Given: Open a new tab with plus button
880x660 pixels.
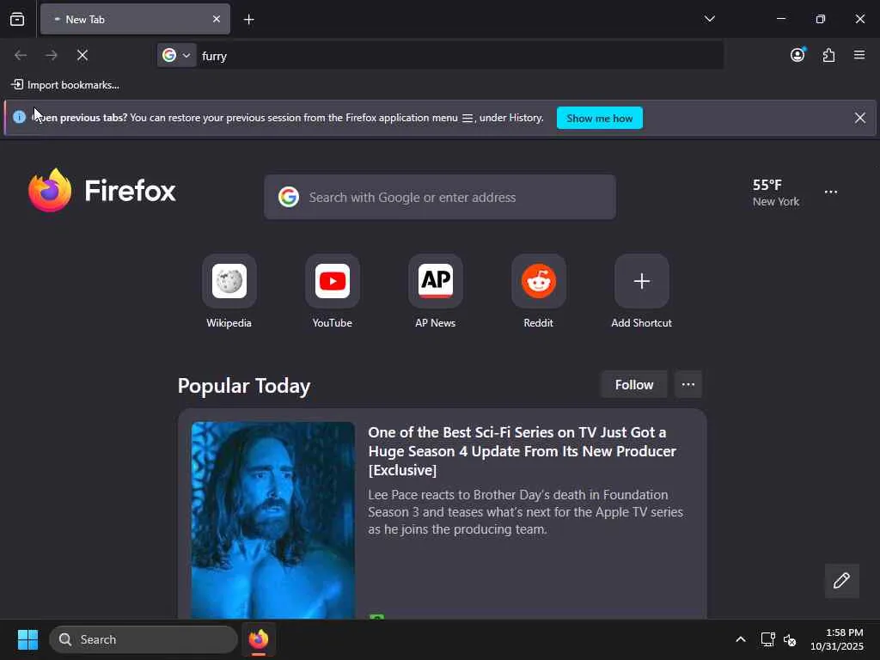Looking at the screenshot, I should click(x=248, y=20).
